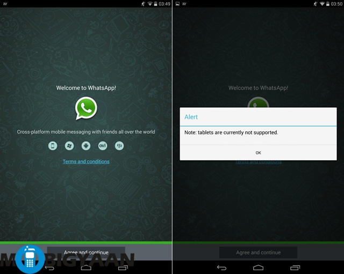This screenshot has width=344, height=274.
Task: Dismiss the Alert dialog with OK
Action: (258, 153)
